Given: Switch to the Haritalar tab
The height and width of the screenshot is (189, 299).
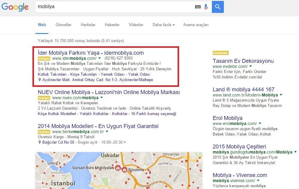Looking at the screenshot, I should click(88, 25).
